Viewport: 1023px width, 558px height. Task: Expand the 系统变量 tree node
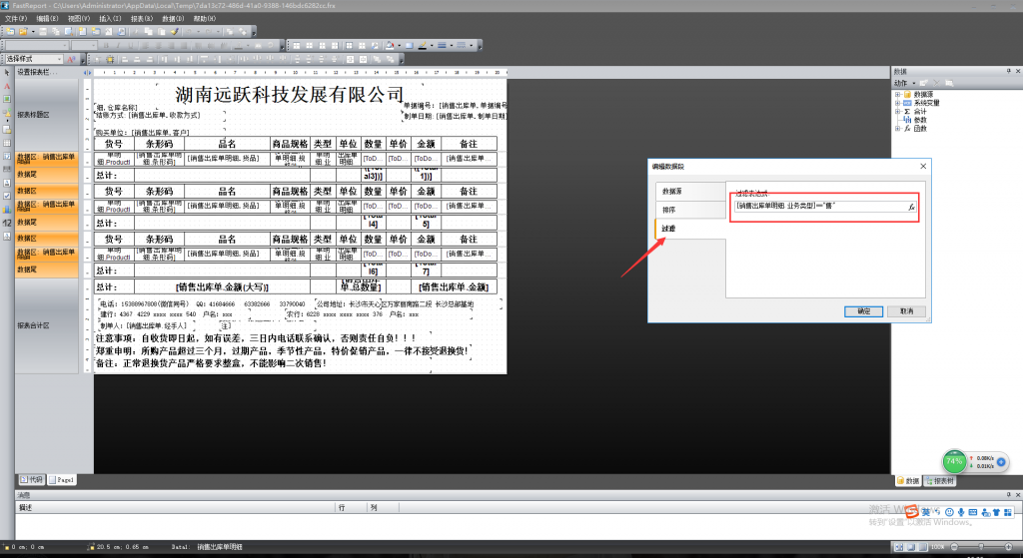coord(898,103)
